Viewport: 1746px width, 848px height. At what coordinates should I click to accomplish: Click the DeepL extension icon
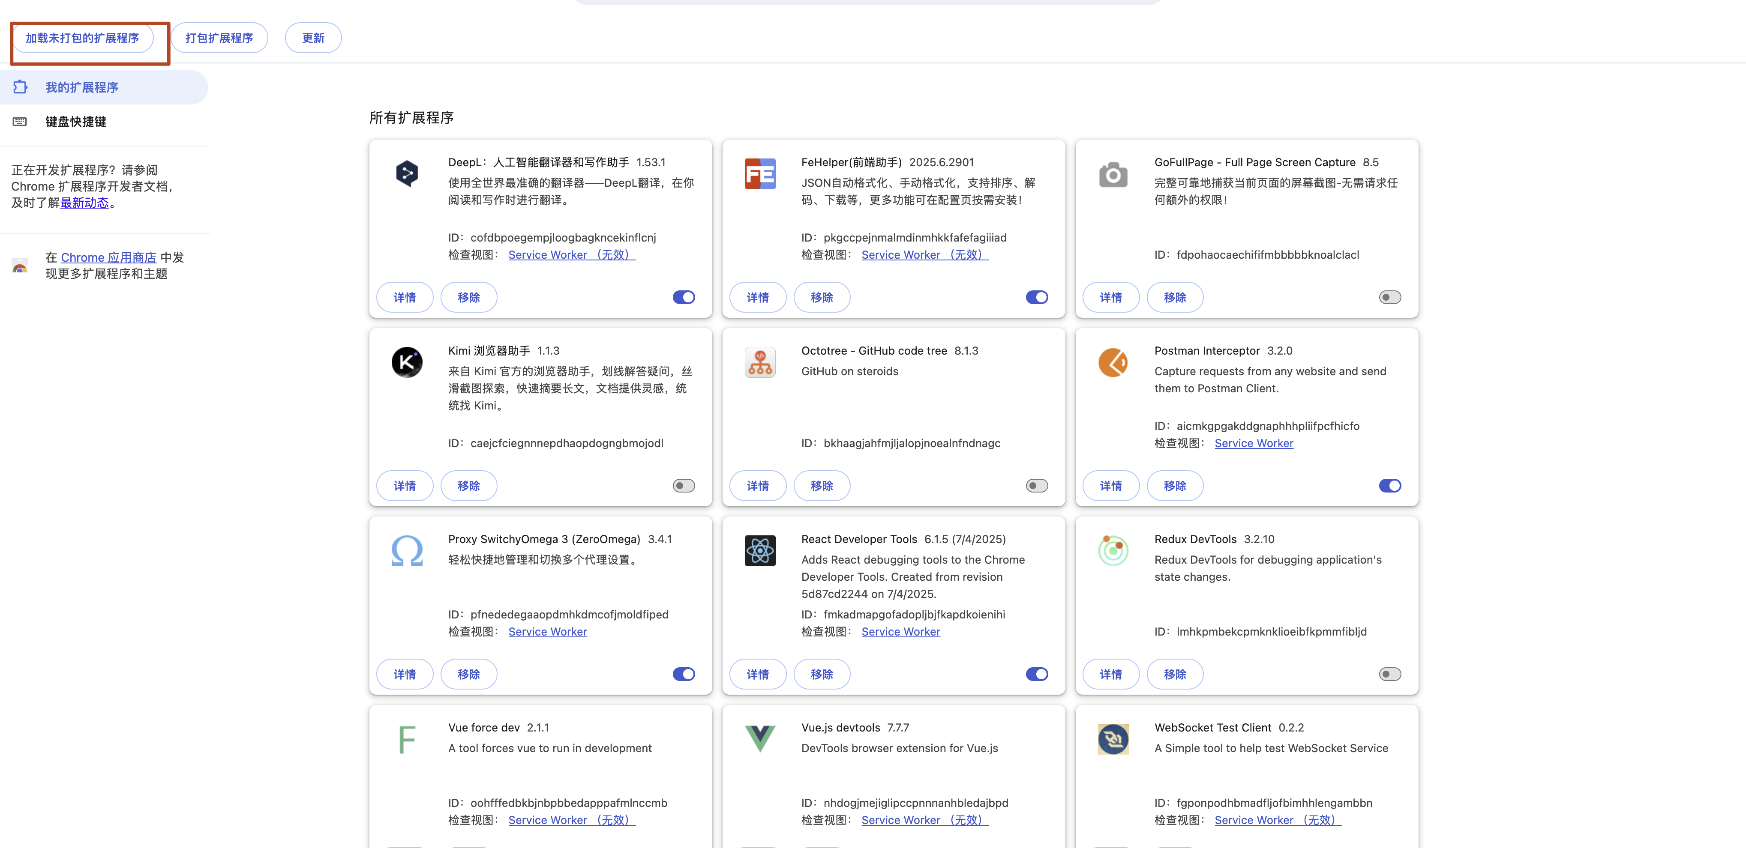(x=407, y=173)
